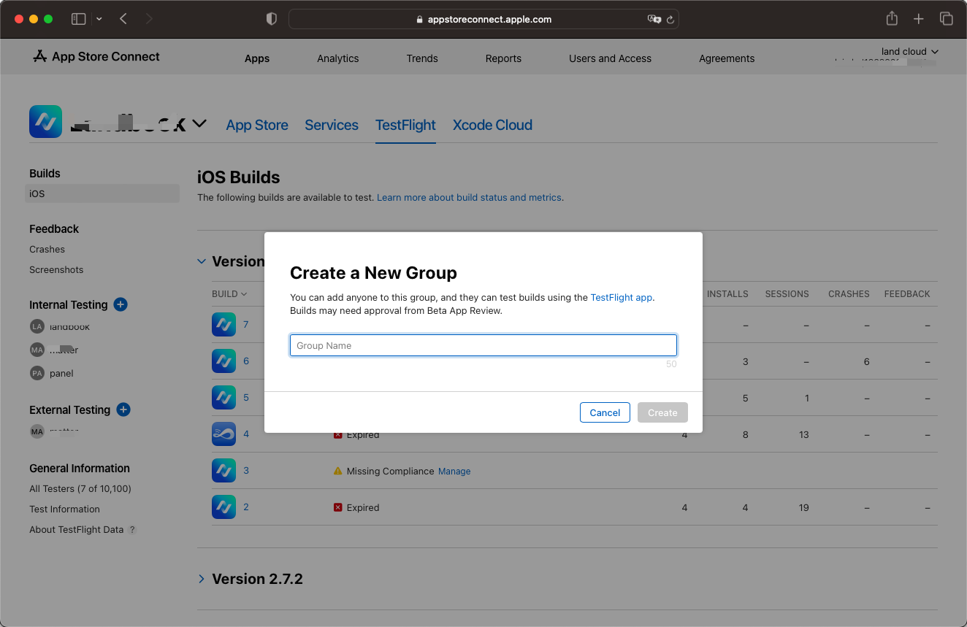The height and width of the screenshot is (627, 967).
Task: Open About TestFlight Data
Action: click(x=76, y=529)
